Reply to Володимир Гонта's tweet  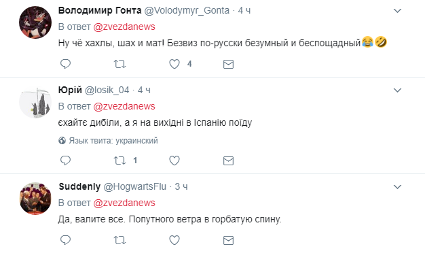[x=65, y=64]
